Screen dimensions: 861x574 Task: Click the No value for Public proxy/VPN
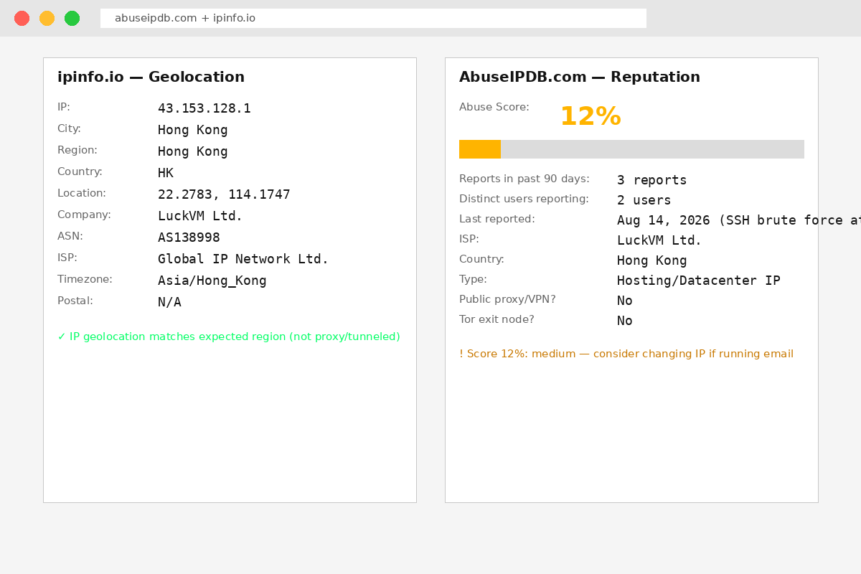625,301
